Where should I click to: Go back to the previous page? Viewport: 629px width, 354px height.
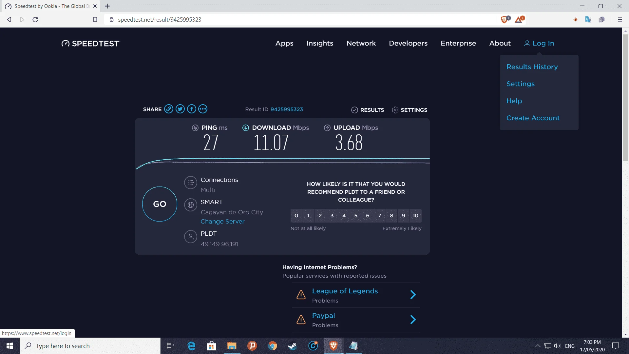(x=9, y=20)
